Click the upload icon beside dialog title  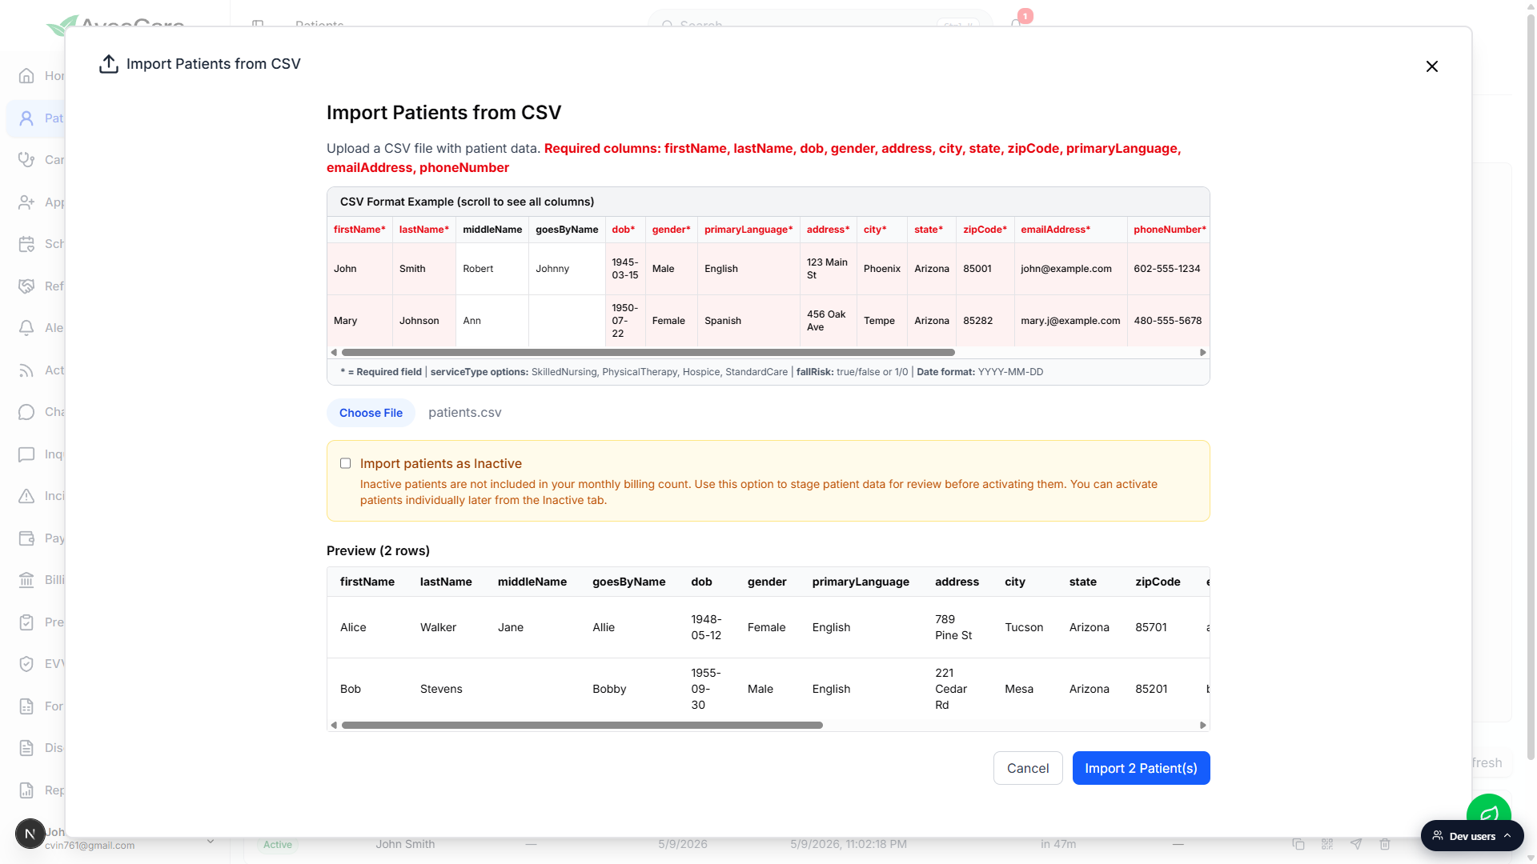109,64
